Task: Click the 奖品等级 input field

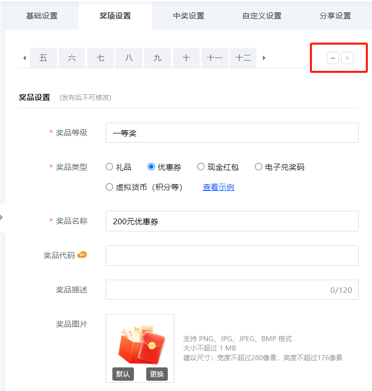Action: (x=232, y=133)
